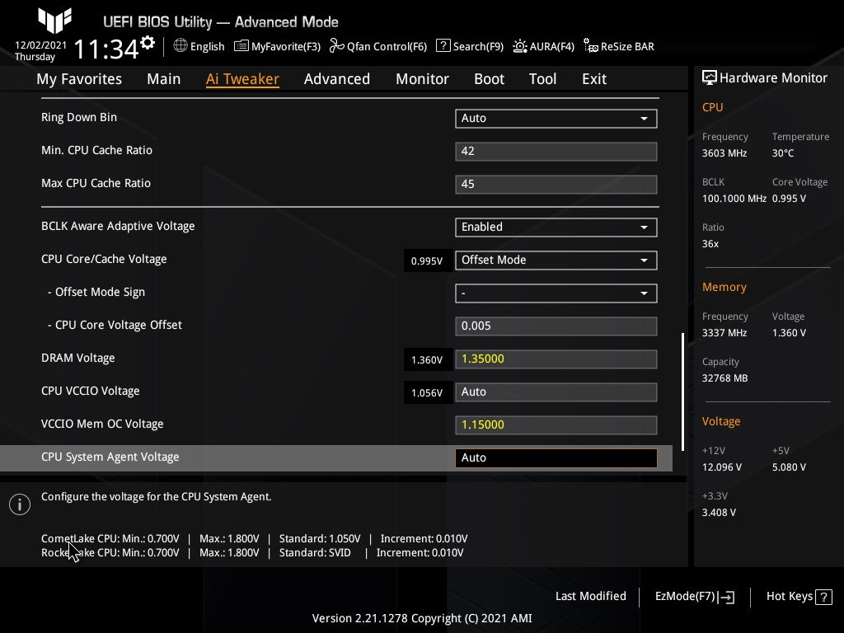Open the clock settings gear icon
This screenshot has height=633, width=844.
pos(148,43)
